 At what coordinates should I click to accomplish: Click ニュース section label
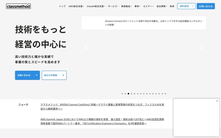coord(23,105)
